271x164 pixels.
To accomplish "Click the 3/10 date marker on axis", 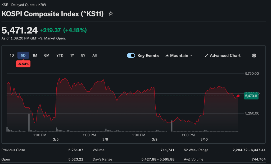I will (x=204, y=139).
